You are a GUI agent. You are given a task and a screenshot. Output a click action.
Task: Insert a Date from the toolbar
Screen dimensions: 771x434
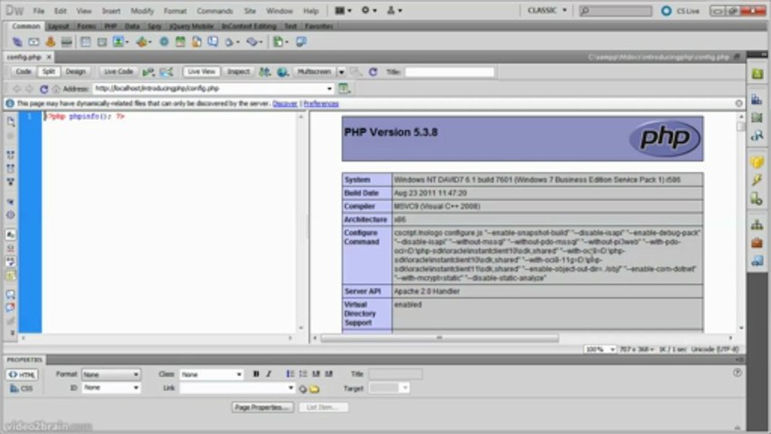(x=180, y=42)
